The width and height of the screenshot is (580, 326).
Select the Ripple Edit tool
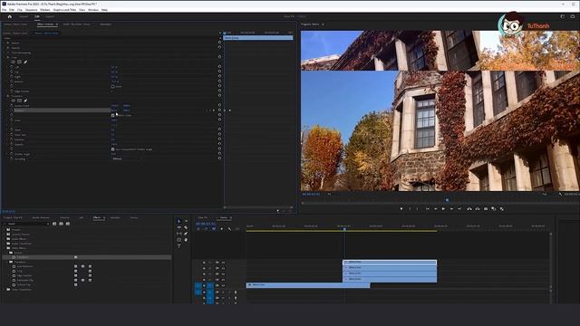click(x=179, y=227)
